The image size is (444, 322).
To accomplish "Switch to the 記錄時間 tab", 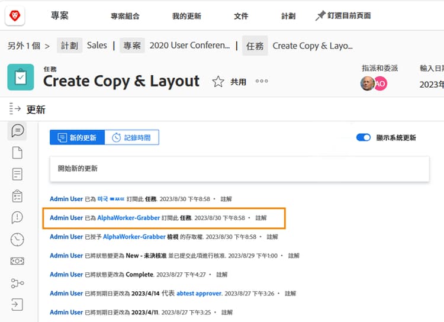I will tap(132, 137).
